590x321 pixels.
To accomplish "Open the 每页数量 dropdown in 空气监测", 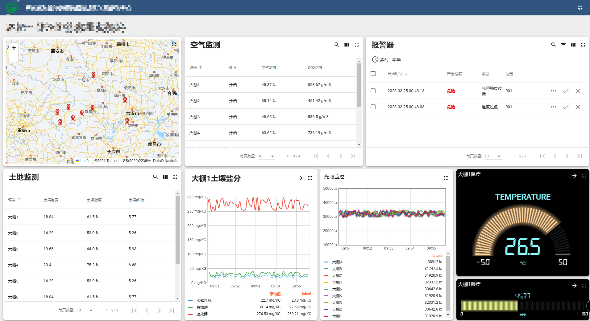I will tap(266, 156).
